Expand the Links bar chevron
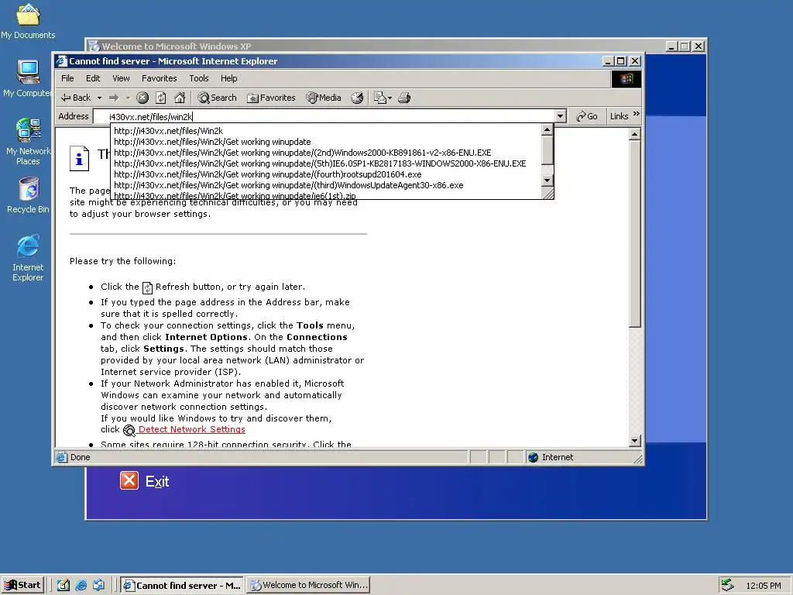The width and height of the screenshot is (793, 595). pos(637,114)
